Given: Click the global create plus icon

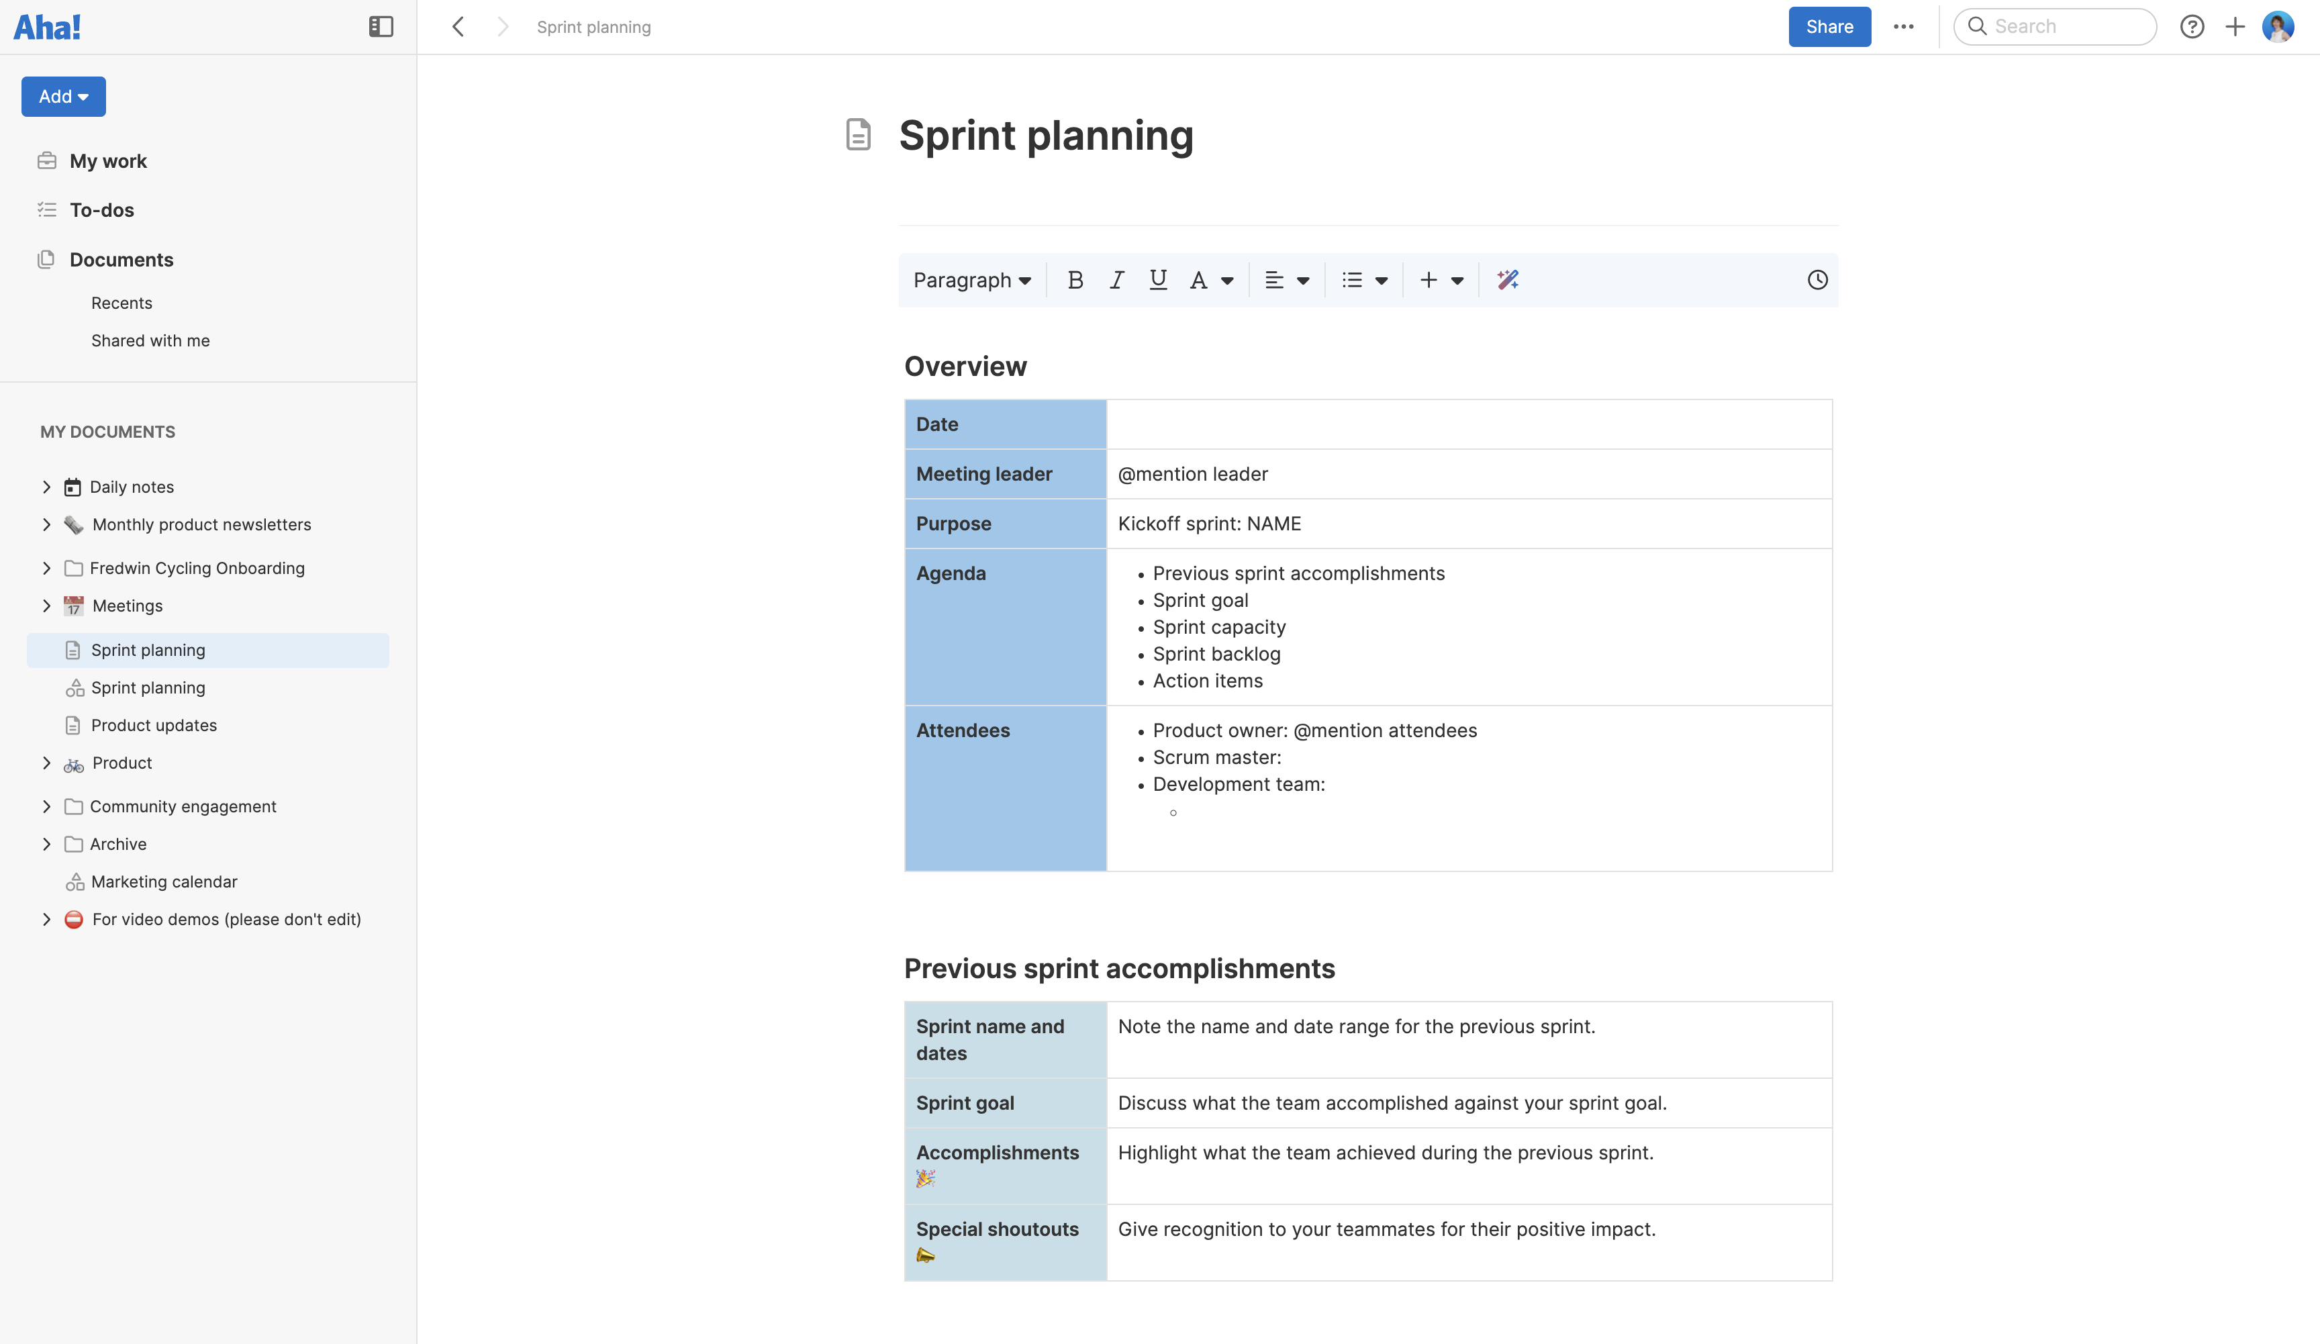Looking at the screenshot, I should click(x=2236, y=27).
